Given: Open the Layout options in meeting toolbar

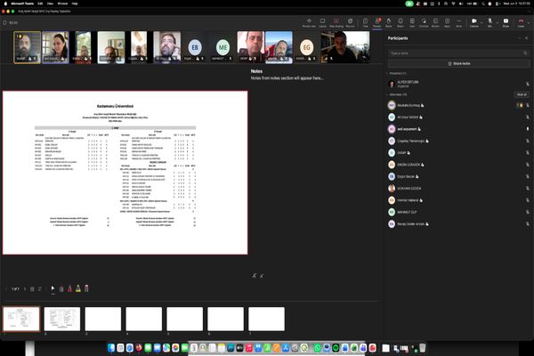Looking at the screenshot, I should point(322,23).
